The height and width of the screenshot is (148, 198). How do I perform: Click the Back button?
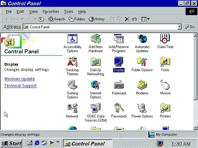12,19
